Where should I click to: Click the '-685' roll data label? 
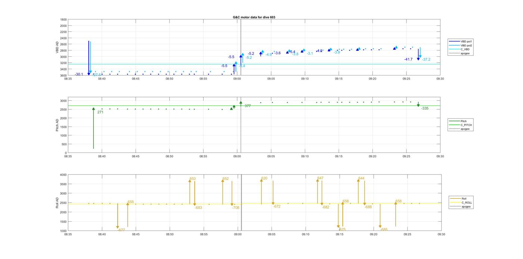[384, 229]
